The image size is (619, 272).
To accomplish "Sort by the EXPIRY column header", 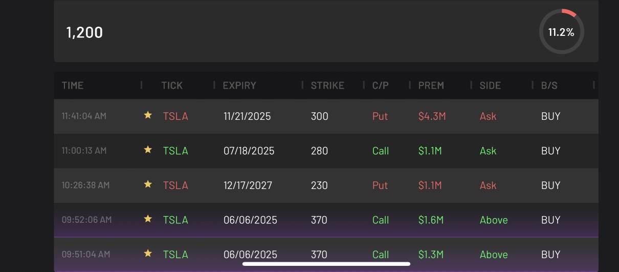I will pos(239,86).
